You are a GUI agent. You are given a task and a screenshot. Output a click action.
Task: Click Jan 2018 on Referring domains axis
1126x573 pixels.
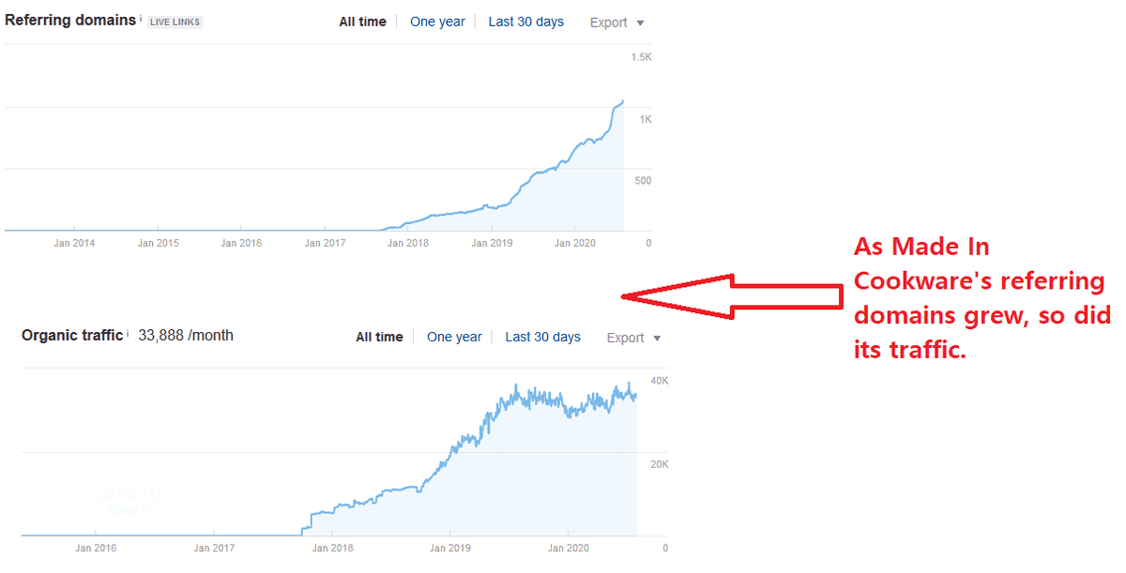pos(408,243)
